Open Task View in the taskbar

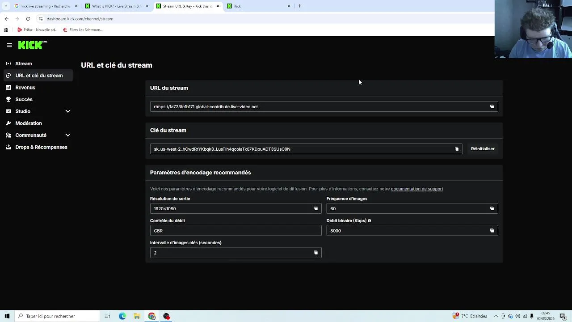[107, 316]
